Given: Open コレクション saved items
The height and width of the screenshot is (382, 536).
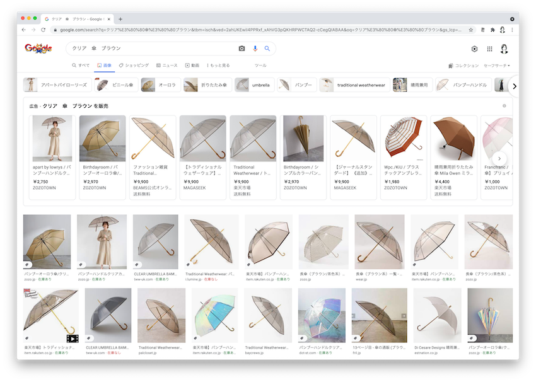Looking at the screenshot, I should (463, 66).
